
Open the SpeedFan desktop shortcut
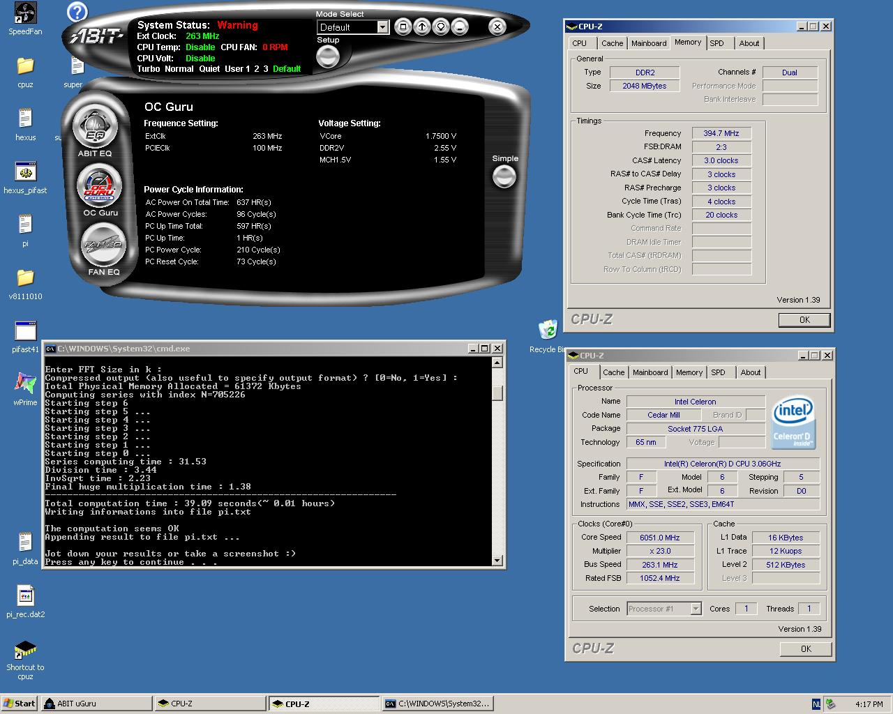pos(25,19)
